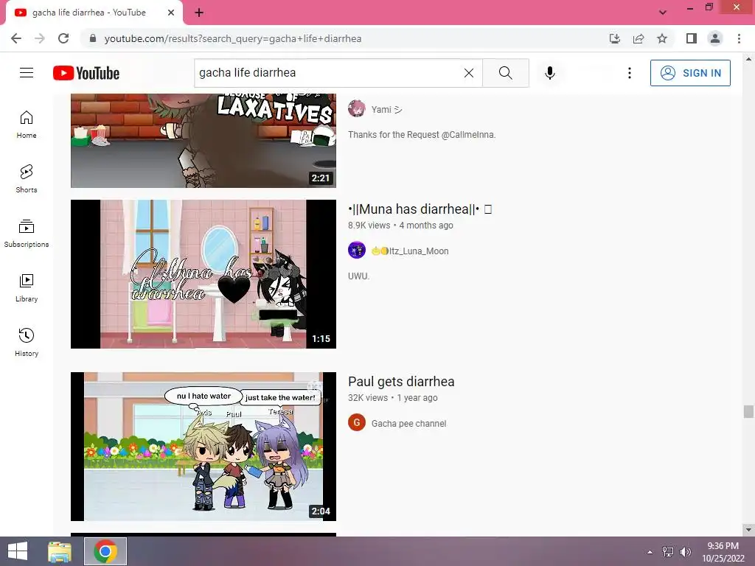Open Shorts from sidebar
This screenshot has width=755, height=566.
click(27, 179)
